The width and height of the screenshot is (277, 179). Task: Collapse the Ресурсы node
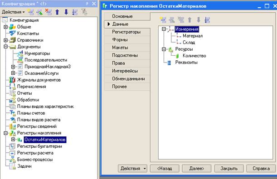click(x=164, y=49)
